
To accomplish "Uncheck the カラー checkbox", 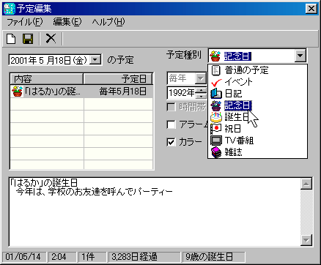I will [171, 142].
